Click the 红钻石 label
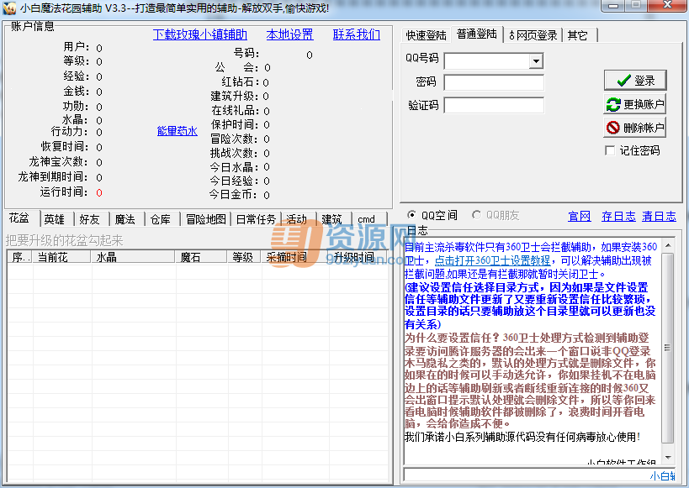689x488 pixels. (241, 82)
